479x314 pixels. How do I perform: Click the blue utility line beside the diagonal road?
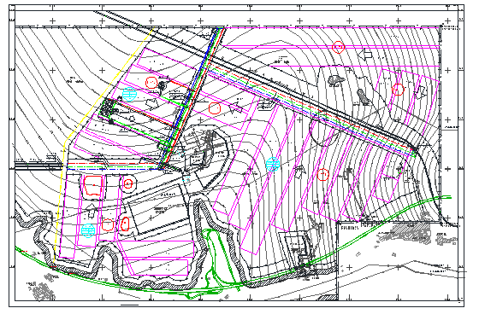pyautogui.click(x=188, y=97)
